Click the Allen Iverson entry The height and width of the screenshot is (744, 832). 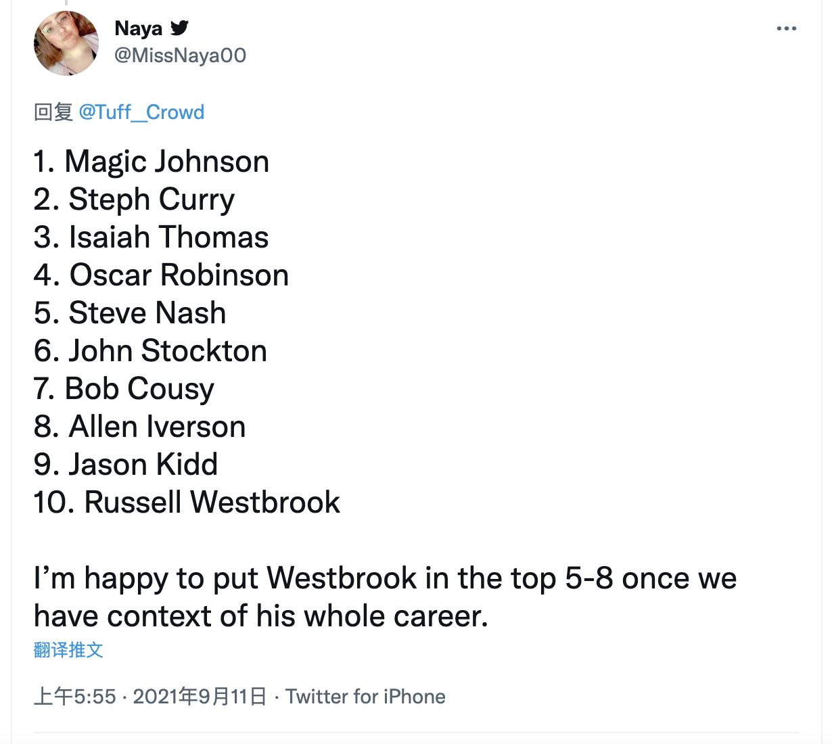coord(139,427)
